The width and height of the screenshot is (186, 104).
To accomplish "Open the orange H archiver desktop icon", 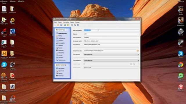I will pos(4,55).
